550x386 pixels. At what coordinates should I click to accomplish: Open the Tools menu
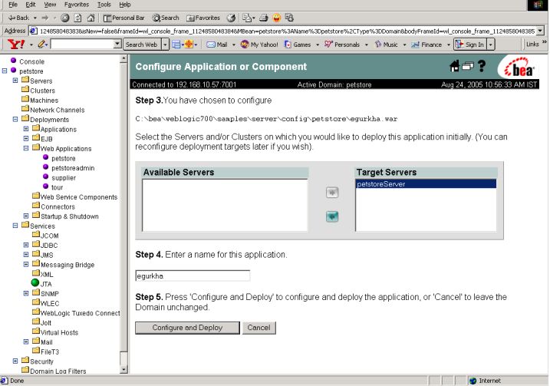point(104,5)
